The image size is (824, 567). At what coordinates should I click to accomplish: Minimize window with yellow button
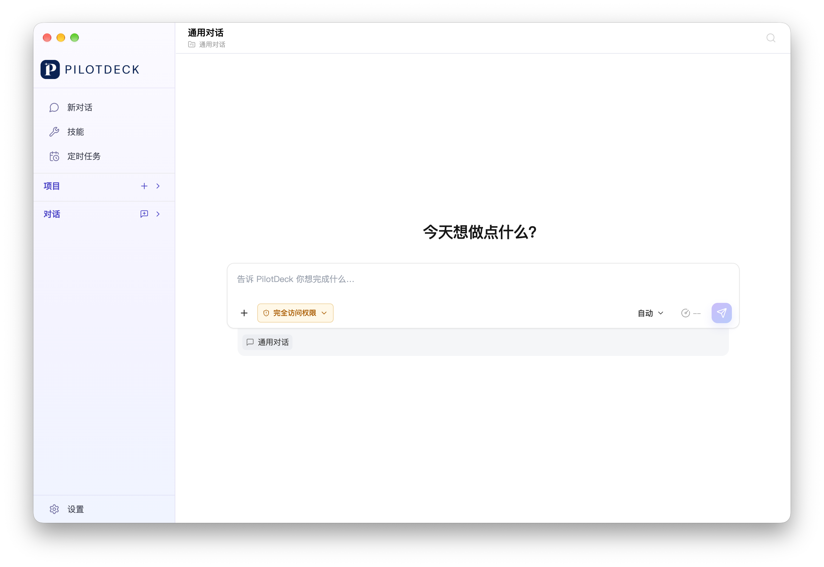[x=61, y=38]
